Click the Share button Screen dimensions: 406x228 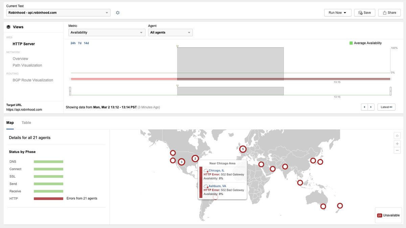389,12
